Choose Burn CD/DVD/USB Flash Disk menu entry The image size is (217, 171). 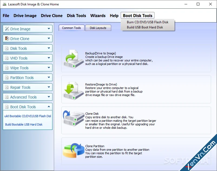147,22
